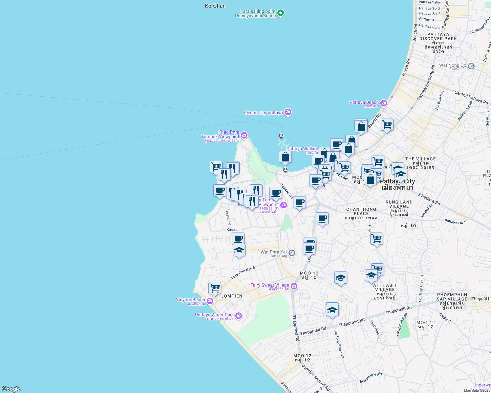
Task: Click the coffee cup marker on the west coast
Action: pos(220,191)
